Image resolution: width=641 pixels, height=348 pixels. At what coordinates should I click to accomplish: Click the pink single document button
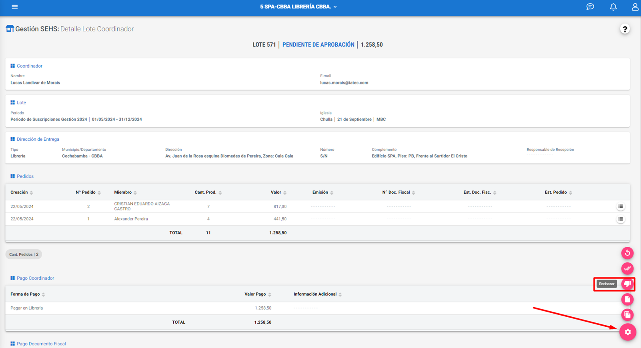point(627,299)
